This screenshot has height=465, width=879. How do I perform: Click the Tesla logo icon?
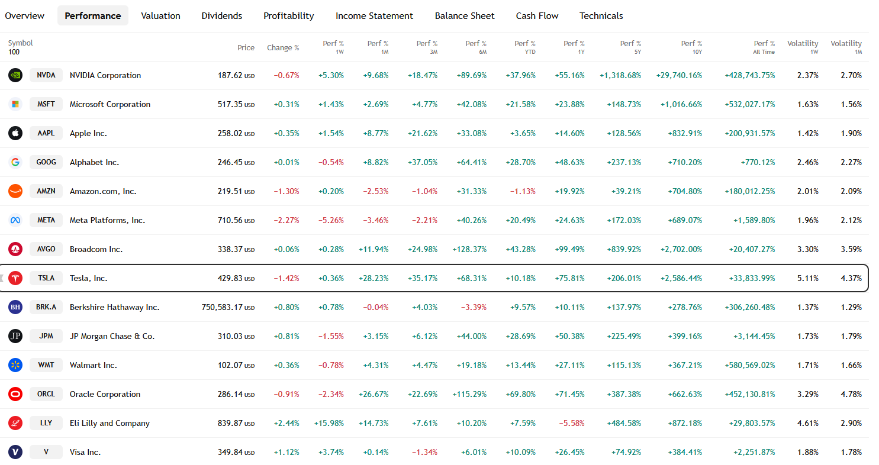[15, 278]
